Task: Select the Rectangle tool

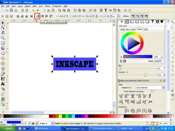Action: 3,43
